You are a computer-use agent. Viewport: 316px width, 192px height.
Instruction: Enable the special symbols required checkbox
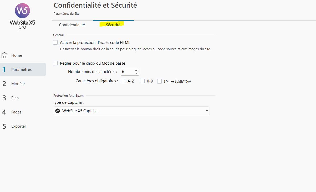pos(159,81)
